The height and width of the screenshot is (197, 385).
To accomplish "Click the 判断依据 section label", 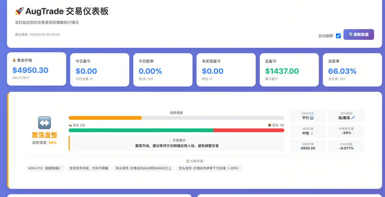I will [x=197, y=161].
